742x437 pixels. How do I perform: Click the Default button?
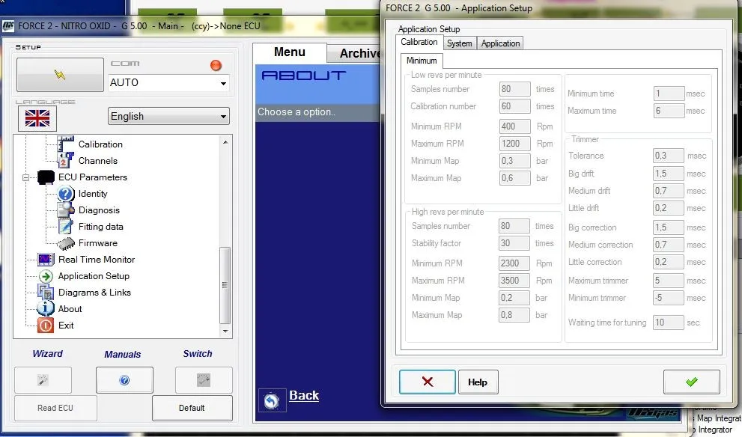pyautogui.click(x=192, y=408)
